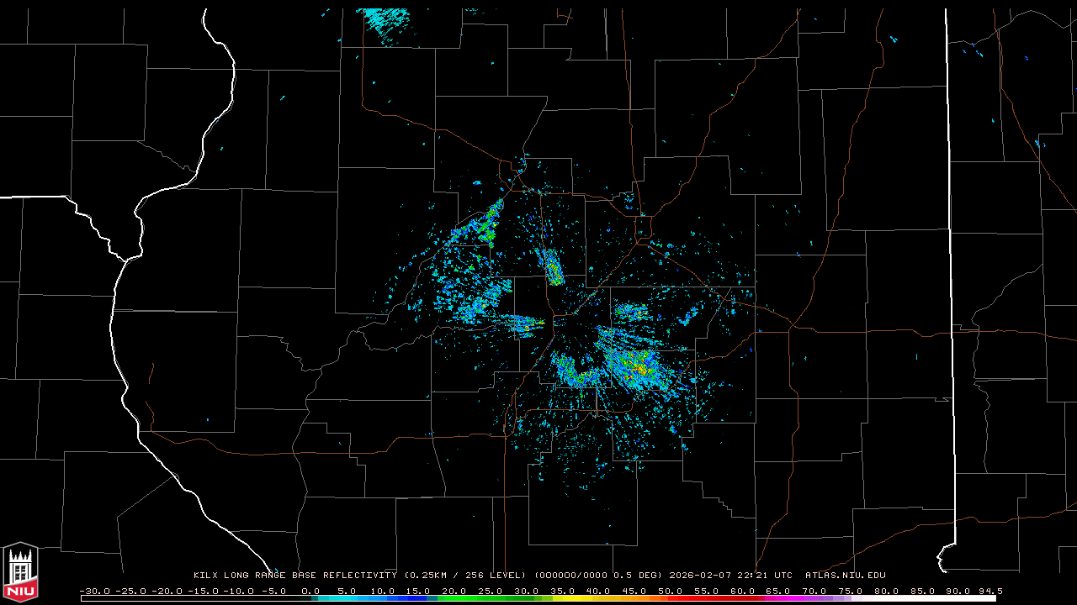Select the '-20.0' scale label
Image resolution: width=1077 pixels, height=605 pixels.
tap(167, 591)
